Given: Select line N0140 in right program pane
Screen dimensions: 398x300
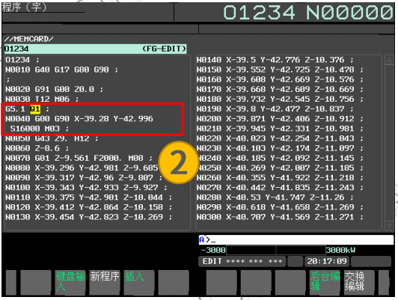Looking at the screenshot, I should click(275, 60).
